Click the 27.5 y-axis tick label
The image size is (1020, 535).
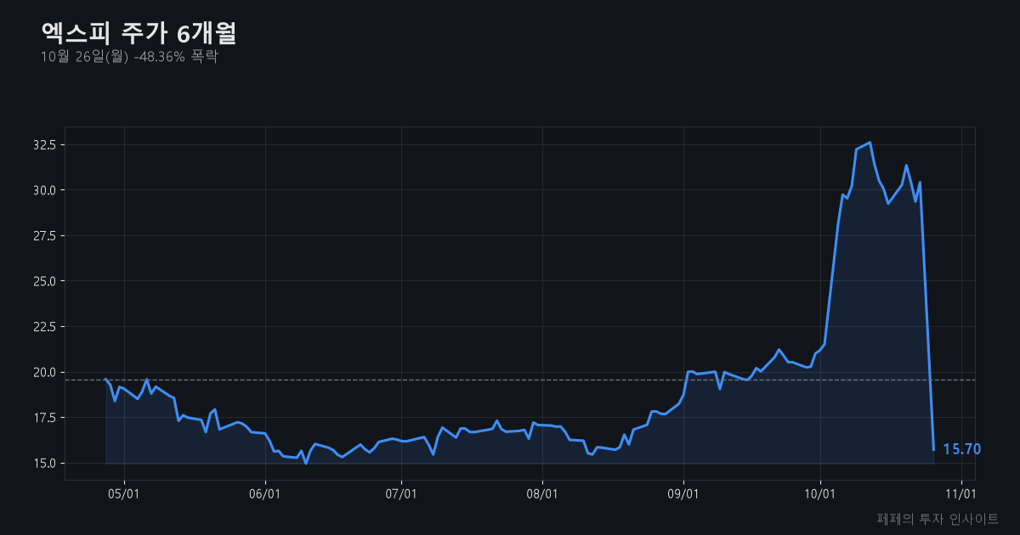[x=44, y=236]
